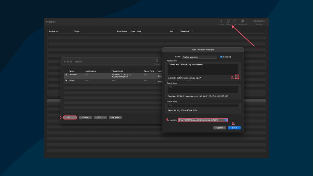Select the Localhost rule name

click(x=73, y=75)
